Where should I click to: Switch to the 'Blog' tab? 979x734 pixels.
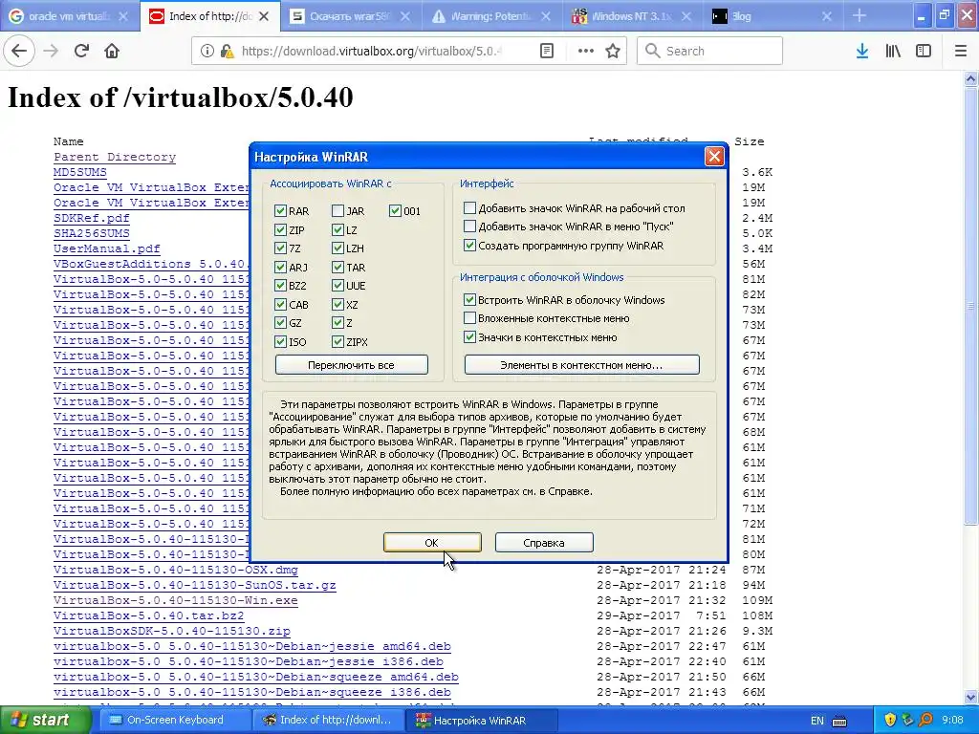pyautogui.click(x=772, y=16)
